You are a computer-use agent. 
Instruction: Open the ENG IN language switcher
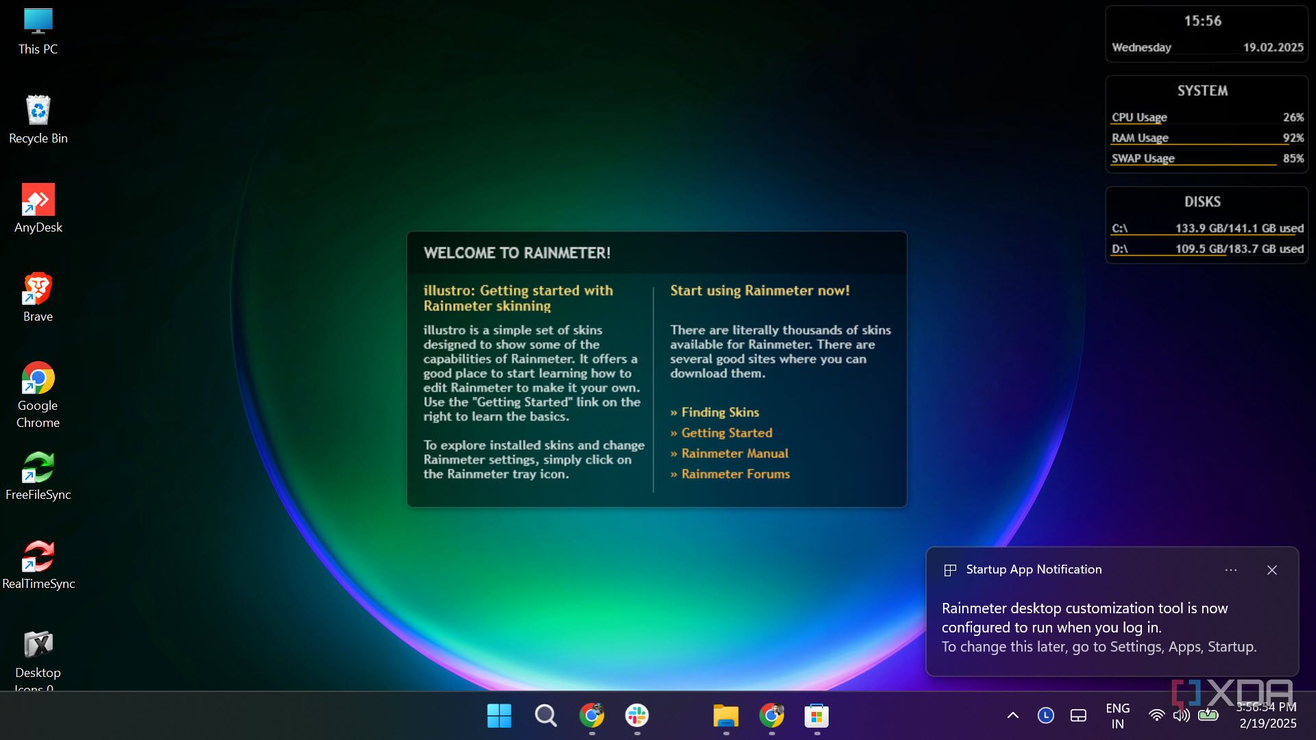point(1119,716)
